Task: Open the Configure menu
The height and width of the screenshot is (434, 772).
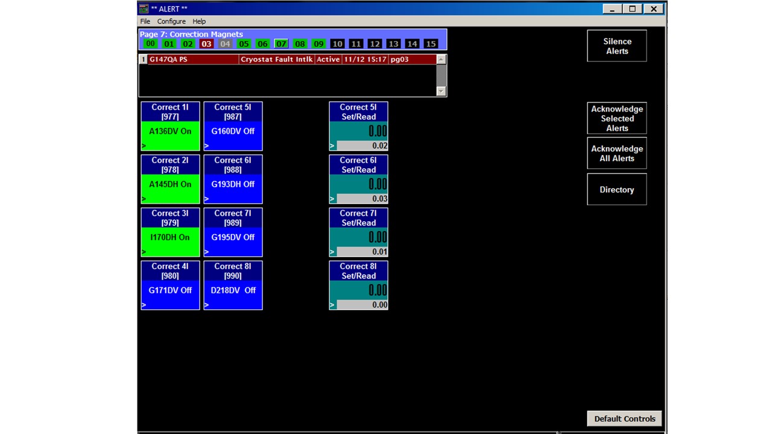Action: [171, 21]
